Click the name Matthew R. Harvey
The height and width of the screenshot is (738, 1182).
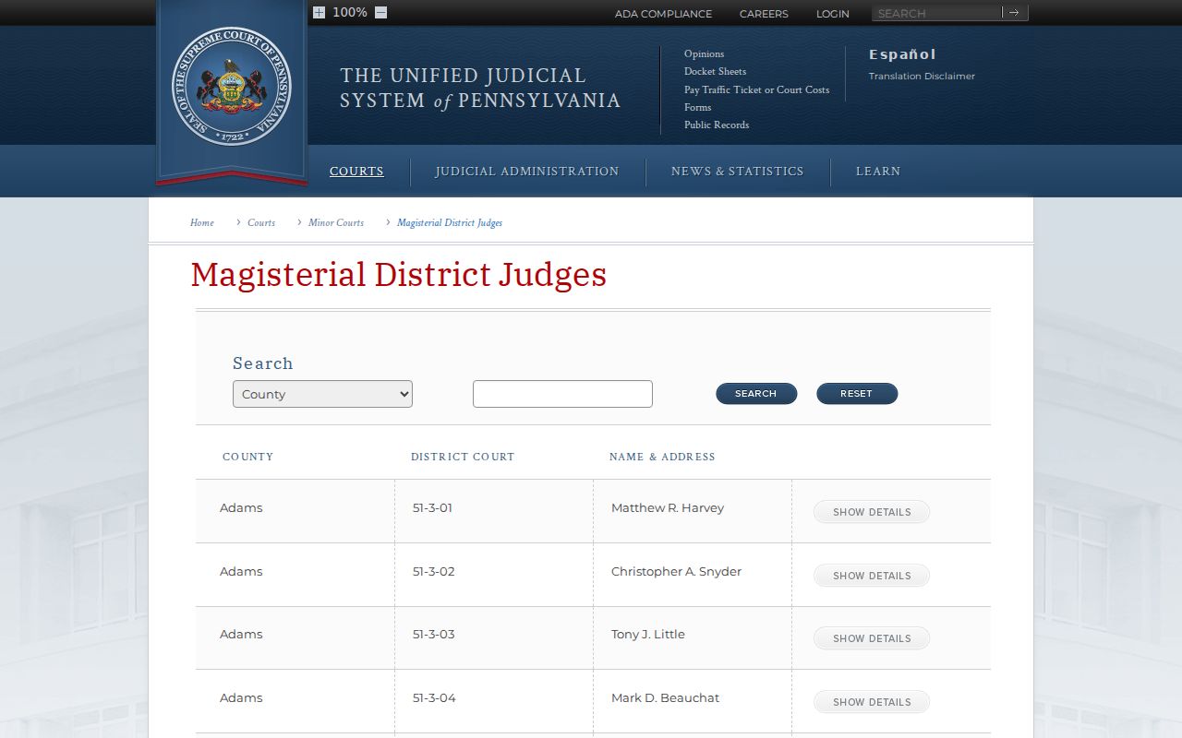[x=668, y=507]
